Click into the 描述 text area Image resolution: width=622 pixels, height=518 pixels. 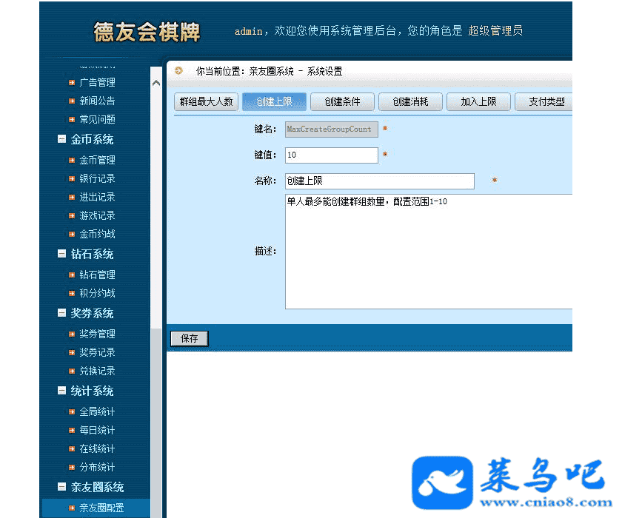428,252
